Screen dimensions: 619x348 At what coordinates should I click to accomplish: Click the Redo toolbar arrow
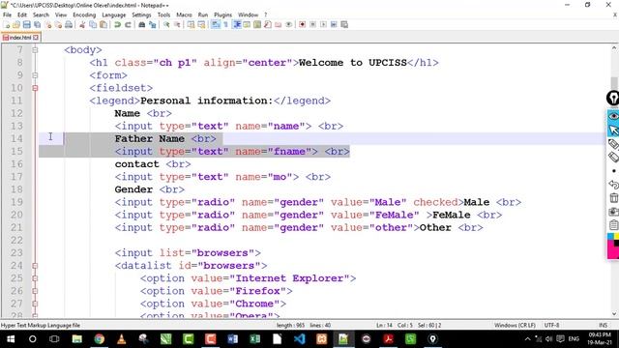point(128,24)
